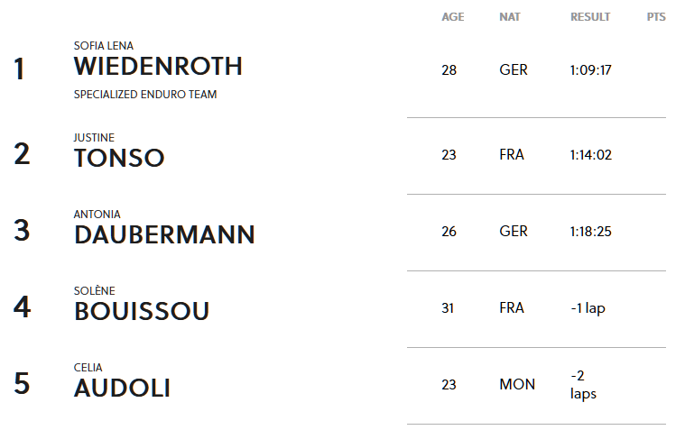
Task: Select first name Celia
Action: point(88,368)
